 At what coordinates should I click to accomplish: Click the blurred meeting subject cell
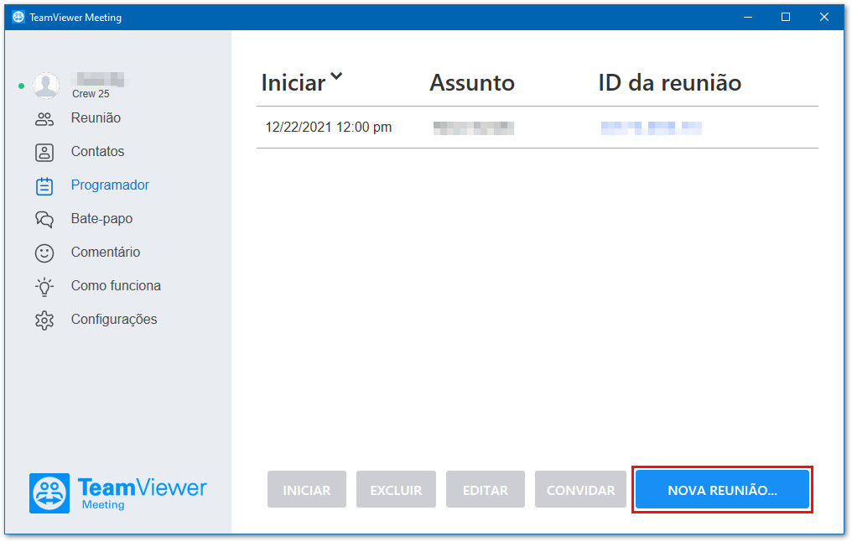coord(473,128)
